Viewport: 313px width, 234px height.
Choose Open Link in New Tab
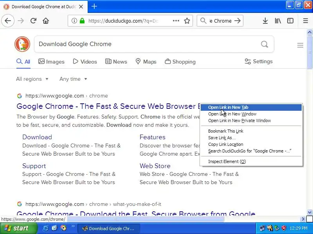[251, 108]
